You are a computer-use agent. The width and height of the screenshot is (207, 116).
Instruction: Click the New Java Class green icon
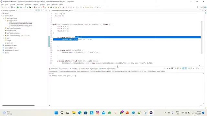pyautogui.click(x=51, y=7)
